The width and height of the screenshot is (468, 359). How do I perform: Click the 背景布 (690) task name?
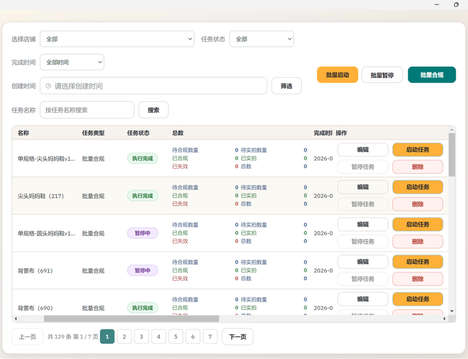[x=35, y=308]
